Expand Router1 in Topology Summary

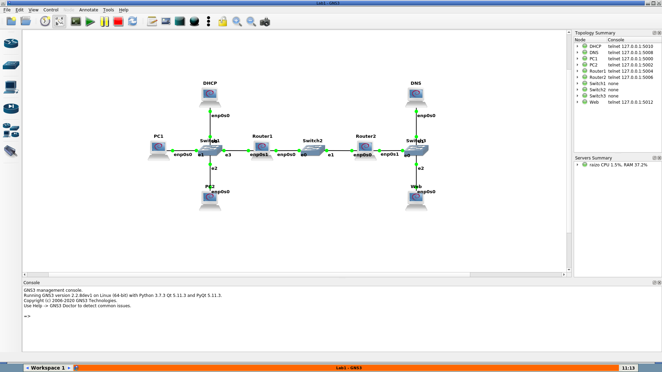point(578,71)
